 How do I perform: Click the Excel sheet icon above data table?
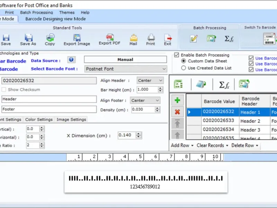pos(178,84)
